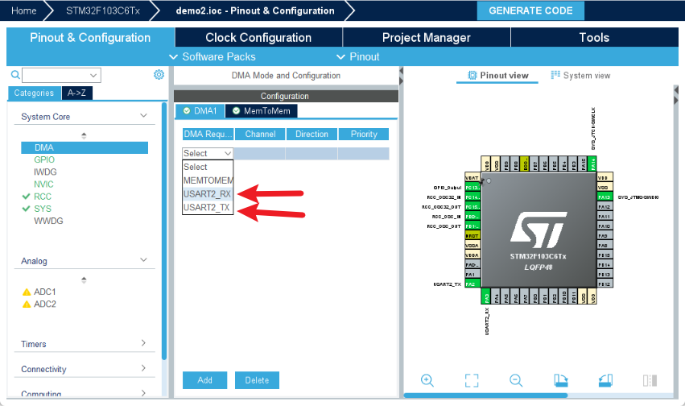Select the Pinout & Configuration tab
This screenshot has width=685, height=406.
click(x=90, y=38)
